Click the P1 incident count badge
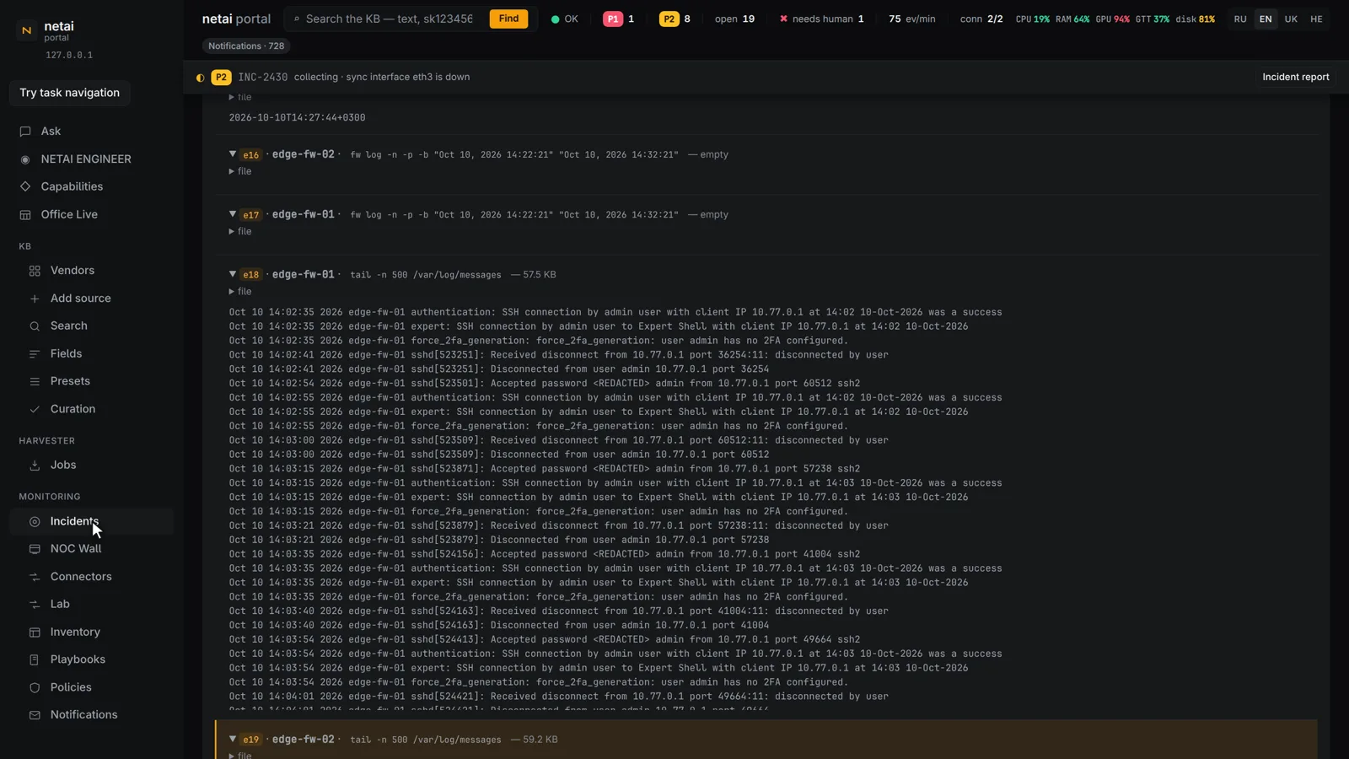Image resolution: width=1349 pixels, height=759 pixels. click(x=613, y=19)
